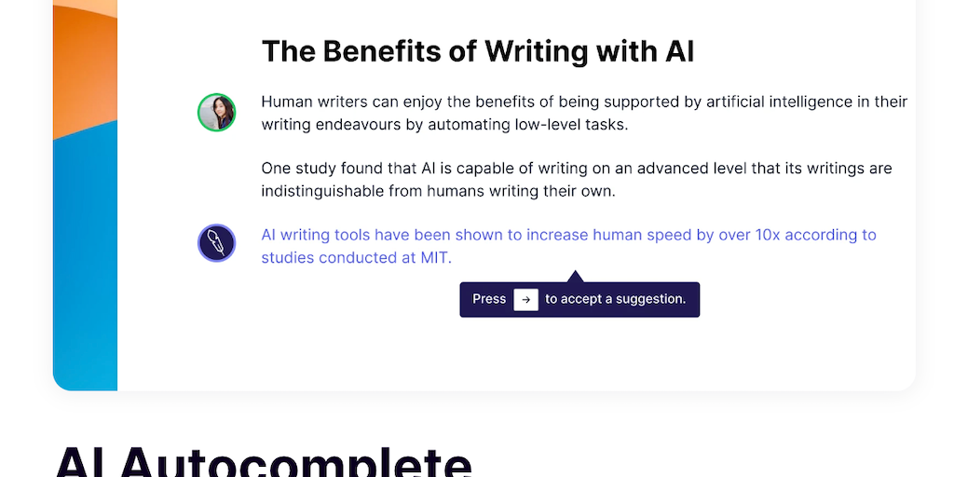Click the AI quill feather icon

pyautogui.click(x=216, y=243)
